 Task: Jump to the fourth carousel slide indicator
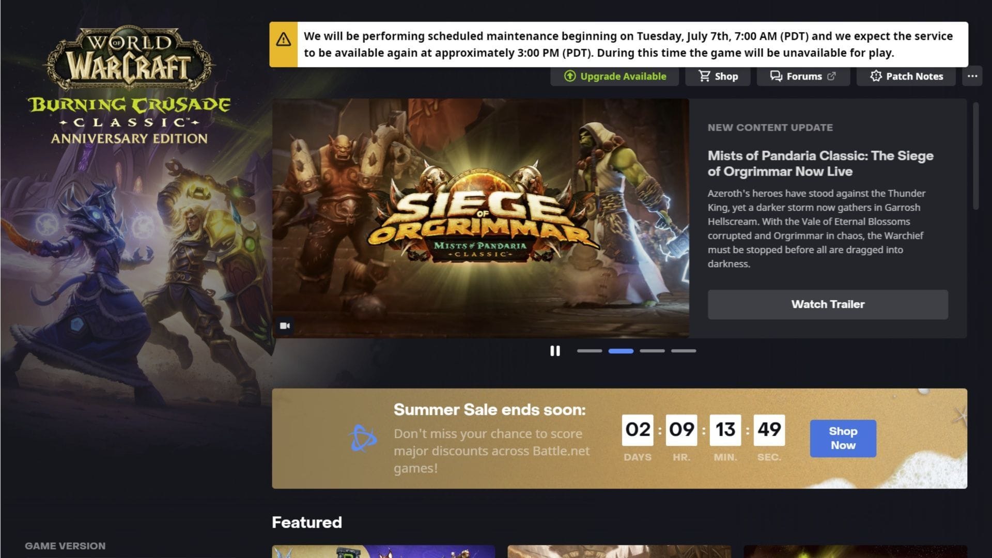684,351
